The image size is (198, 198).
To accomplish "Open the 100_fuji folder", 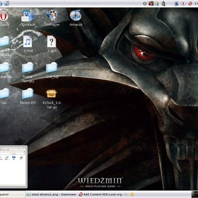I will (52, 67).
